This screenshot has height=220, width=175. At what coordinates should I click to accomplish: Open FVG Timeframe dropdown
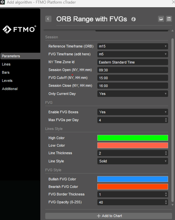[x=133, y=54]
